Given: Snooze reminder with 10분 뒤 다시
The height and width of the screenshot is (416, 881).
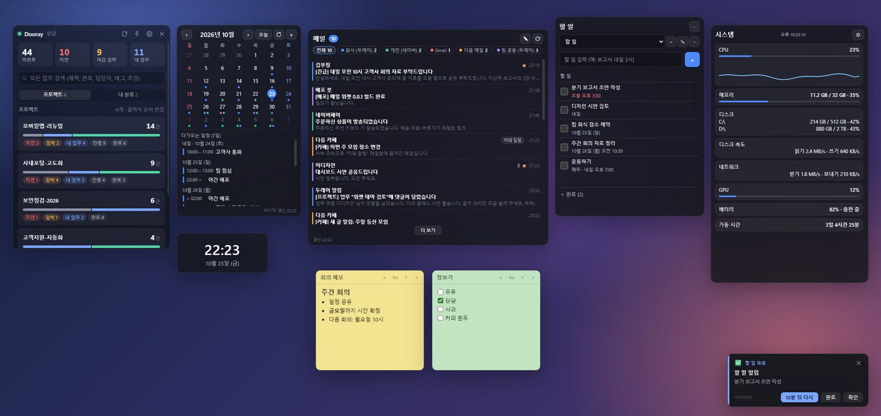Looking at the screenshot, I should point(799,397).
